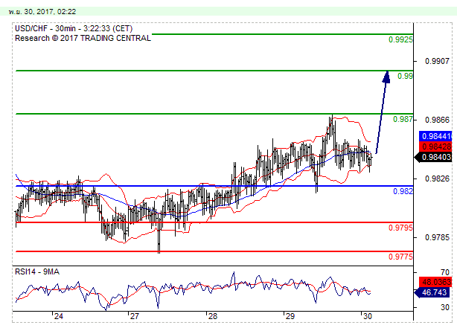This screenshot has height=328, width=457.
Task: Click the date axis label 28
Action: click(213, 316)
